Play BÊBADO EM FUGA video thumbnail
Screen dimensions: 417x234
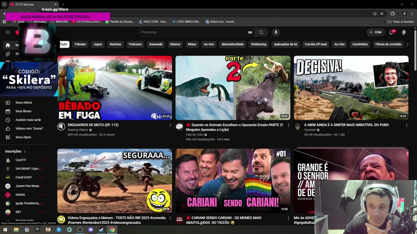click(115, 88)
